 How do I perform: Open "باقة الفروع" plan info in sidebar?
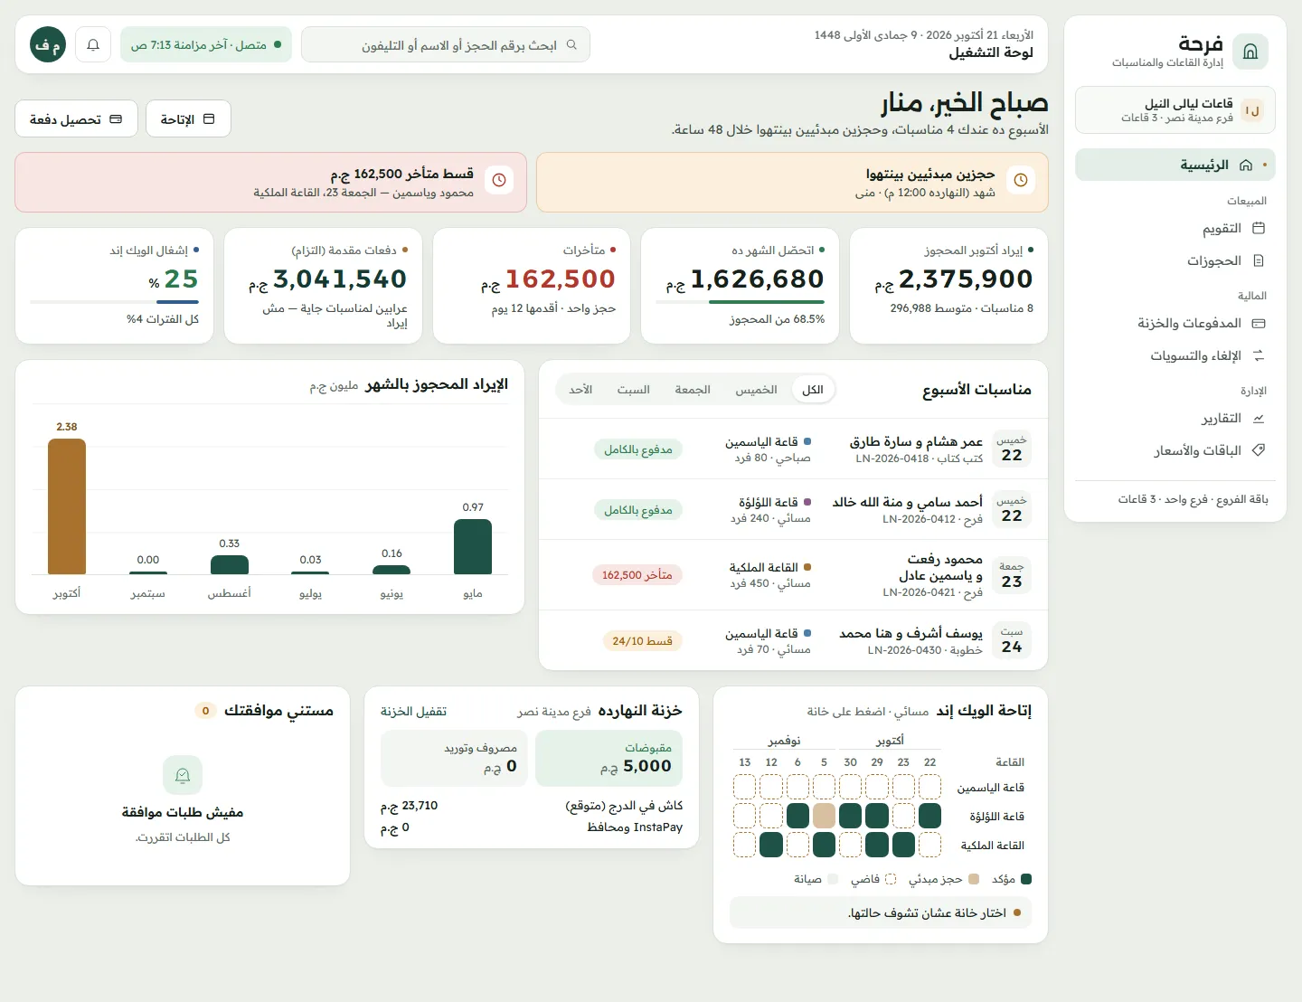click(1175, 499)
